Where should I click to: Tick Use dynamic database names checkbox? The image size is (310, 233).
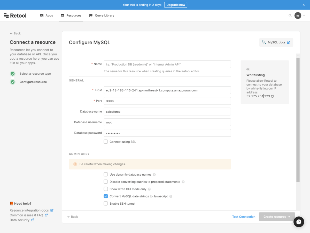106,174
